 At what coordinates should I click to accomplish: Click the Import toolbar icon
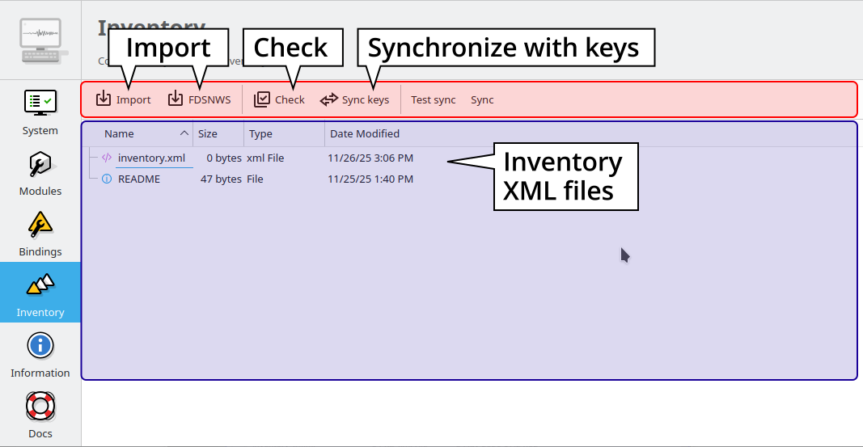coord(104,99)
